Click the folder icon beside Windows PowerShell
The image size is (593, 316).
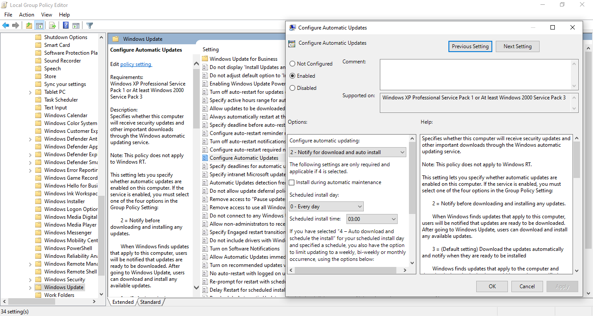click(38, 248)
